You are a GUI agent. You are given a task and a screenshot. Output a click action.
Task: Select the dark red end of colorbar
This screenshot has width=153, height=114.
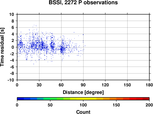coord(146,99)
